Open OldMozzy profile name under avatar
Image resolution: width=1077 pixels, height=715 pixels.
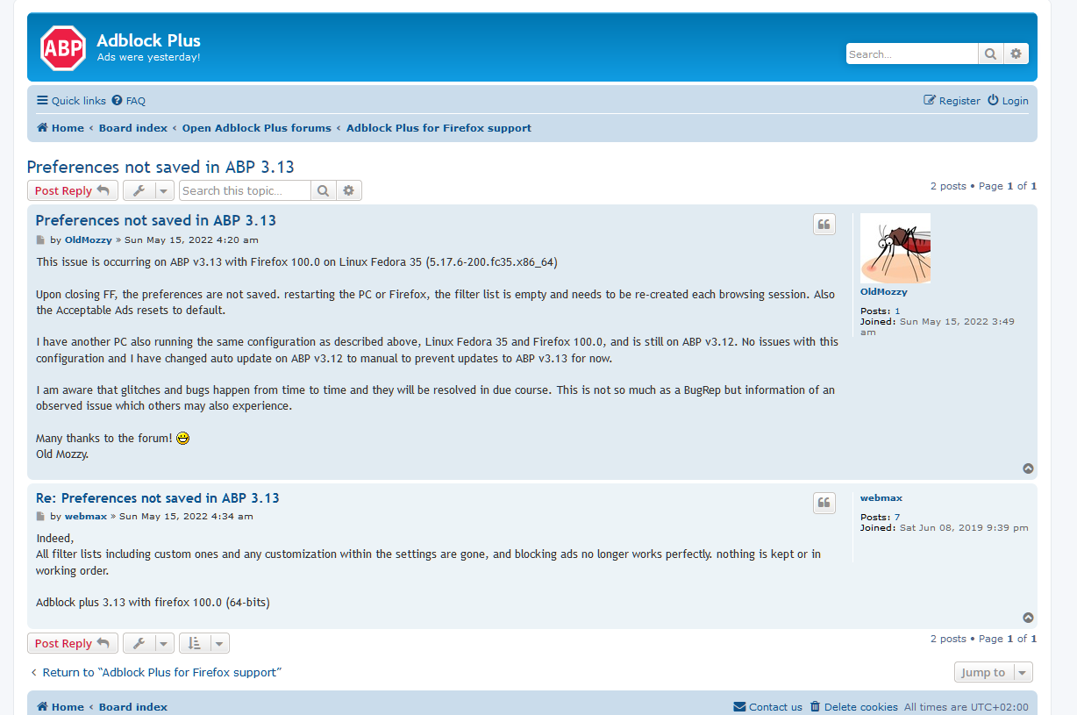(884, 292)
